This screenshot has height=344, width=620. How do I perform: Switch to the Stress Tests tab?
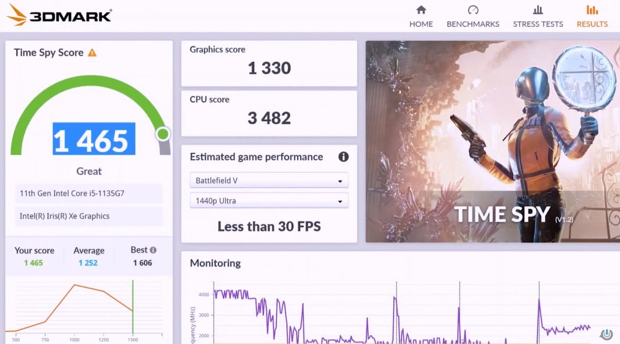tap(538, 17)
